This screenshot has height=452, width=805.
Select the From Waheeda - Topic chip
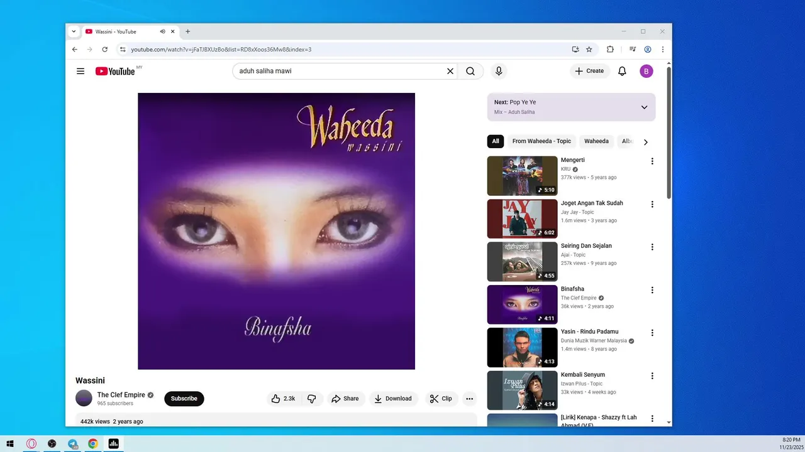coord(541,141)
